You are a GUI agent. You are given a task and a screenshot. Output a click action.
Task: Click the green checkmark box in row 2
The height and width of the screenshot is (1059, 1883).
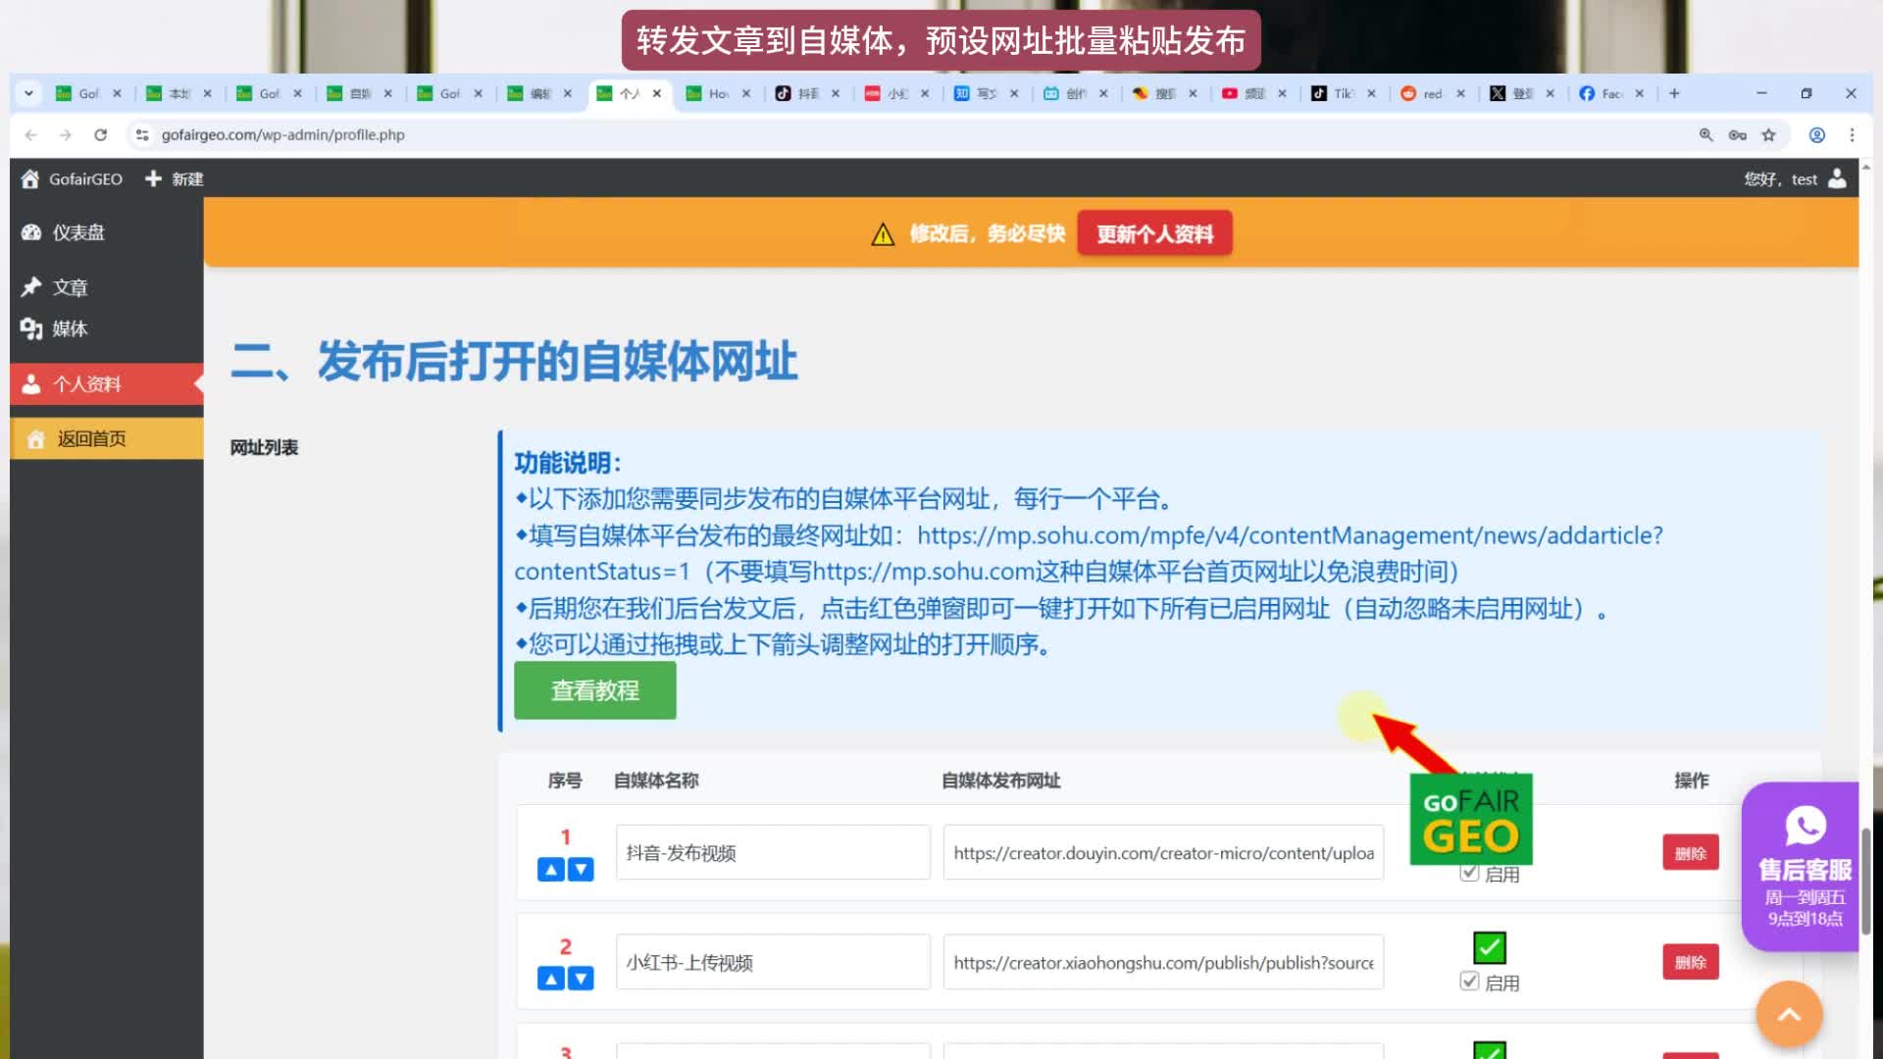pos(1489,947)
